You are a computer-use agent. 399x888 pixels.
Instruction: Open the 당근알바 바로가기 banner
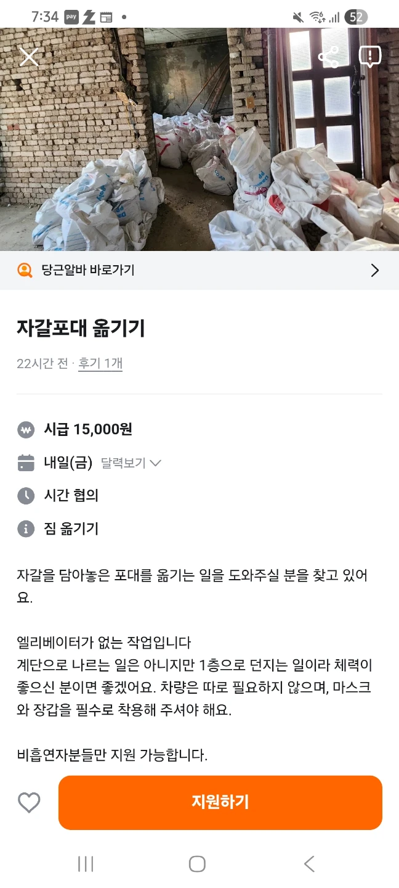[199, 270]
